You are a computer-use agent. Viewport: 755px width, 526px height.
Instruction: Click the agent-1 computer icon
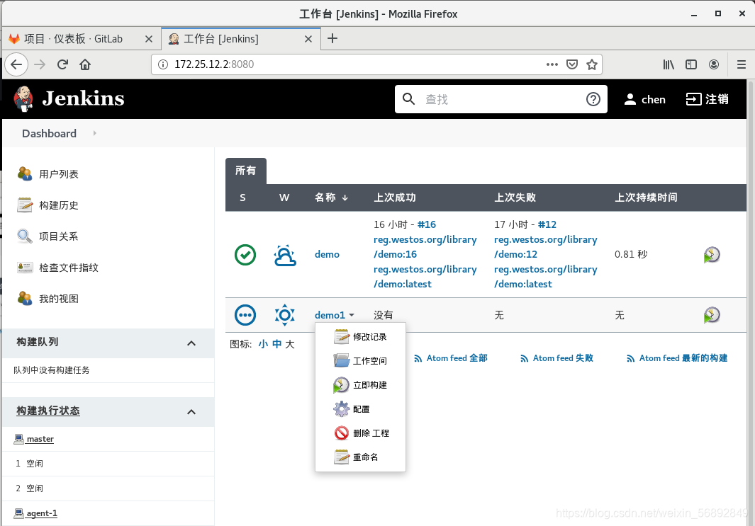click(x=18, y=513)
